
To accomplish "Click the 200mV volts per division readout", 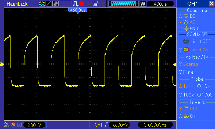I will pyautogui.click(x=34, y=125).
